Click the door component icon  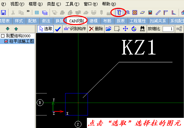(x=150, y=13)
